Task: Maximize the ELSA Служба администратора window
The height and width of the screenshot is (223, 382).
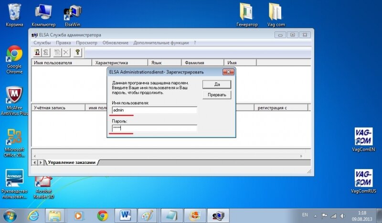Action: pos(293,35)
